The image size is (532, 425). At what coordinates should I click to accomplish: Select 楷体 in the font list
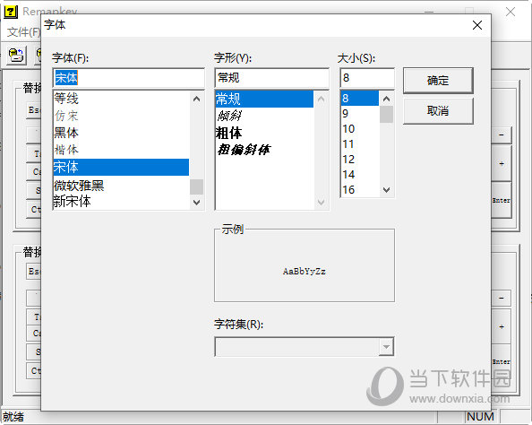pos(121,150)
